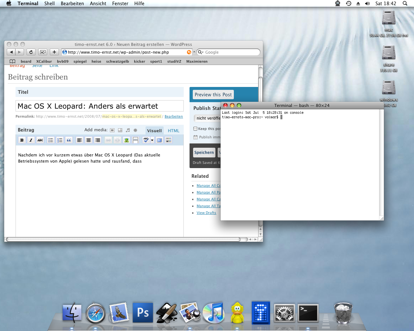Viewport: 414px width, 331px height.
Task: Click the post title input field
Action: [x=100, y=106]
